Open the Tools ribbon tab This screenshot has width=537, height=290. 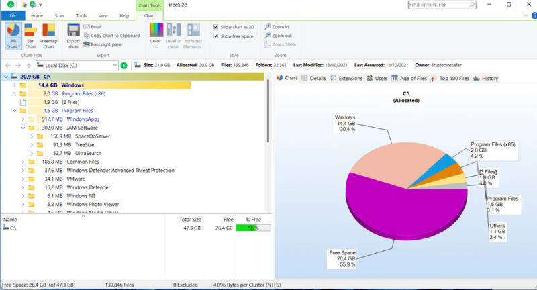point(81,15)
